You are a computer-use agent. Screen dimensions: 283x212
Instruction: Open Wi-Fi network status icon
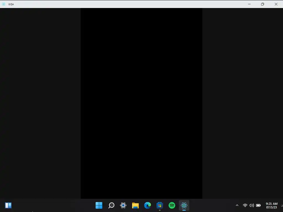pyautogui.click(x=245, y=205)
